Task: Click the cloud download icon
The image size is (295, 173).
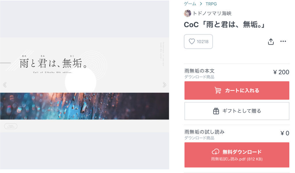Action: pyautogui.click(x=215, y=152)
